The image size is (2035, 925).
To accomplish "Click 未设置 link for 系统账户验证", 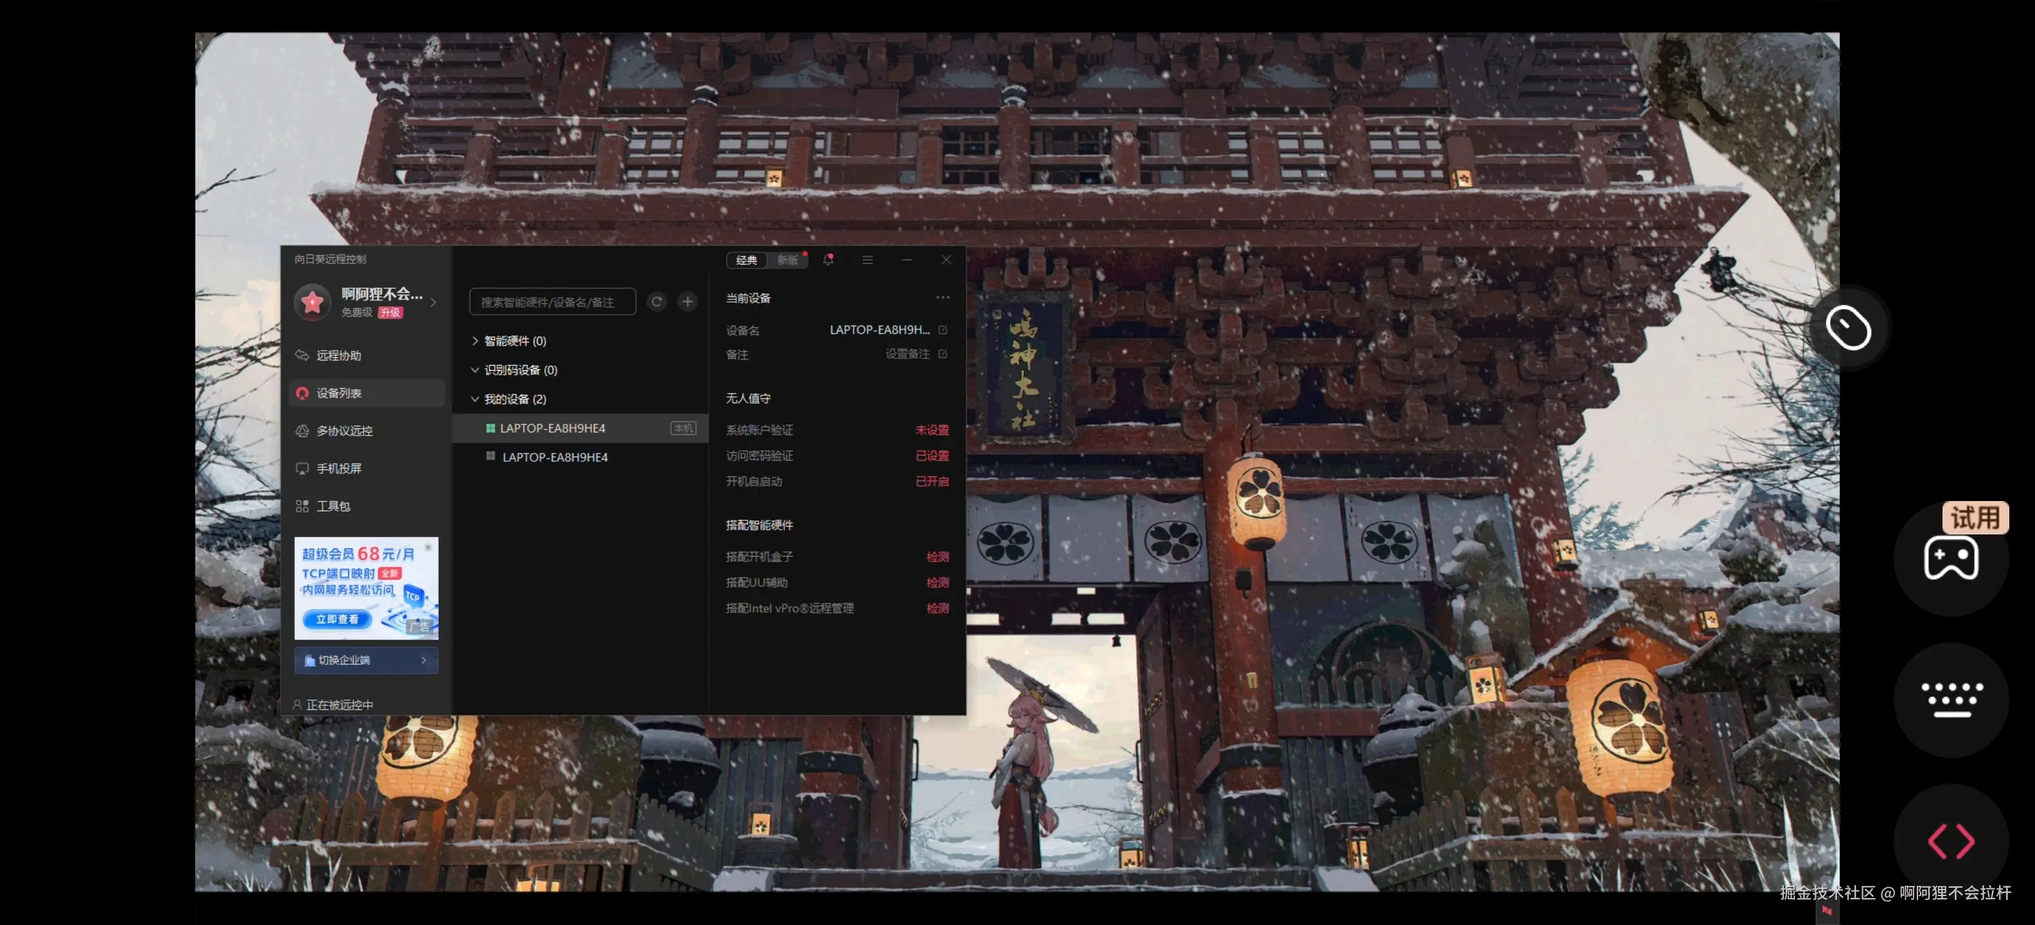I will (931, 430).
